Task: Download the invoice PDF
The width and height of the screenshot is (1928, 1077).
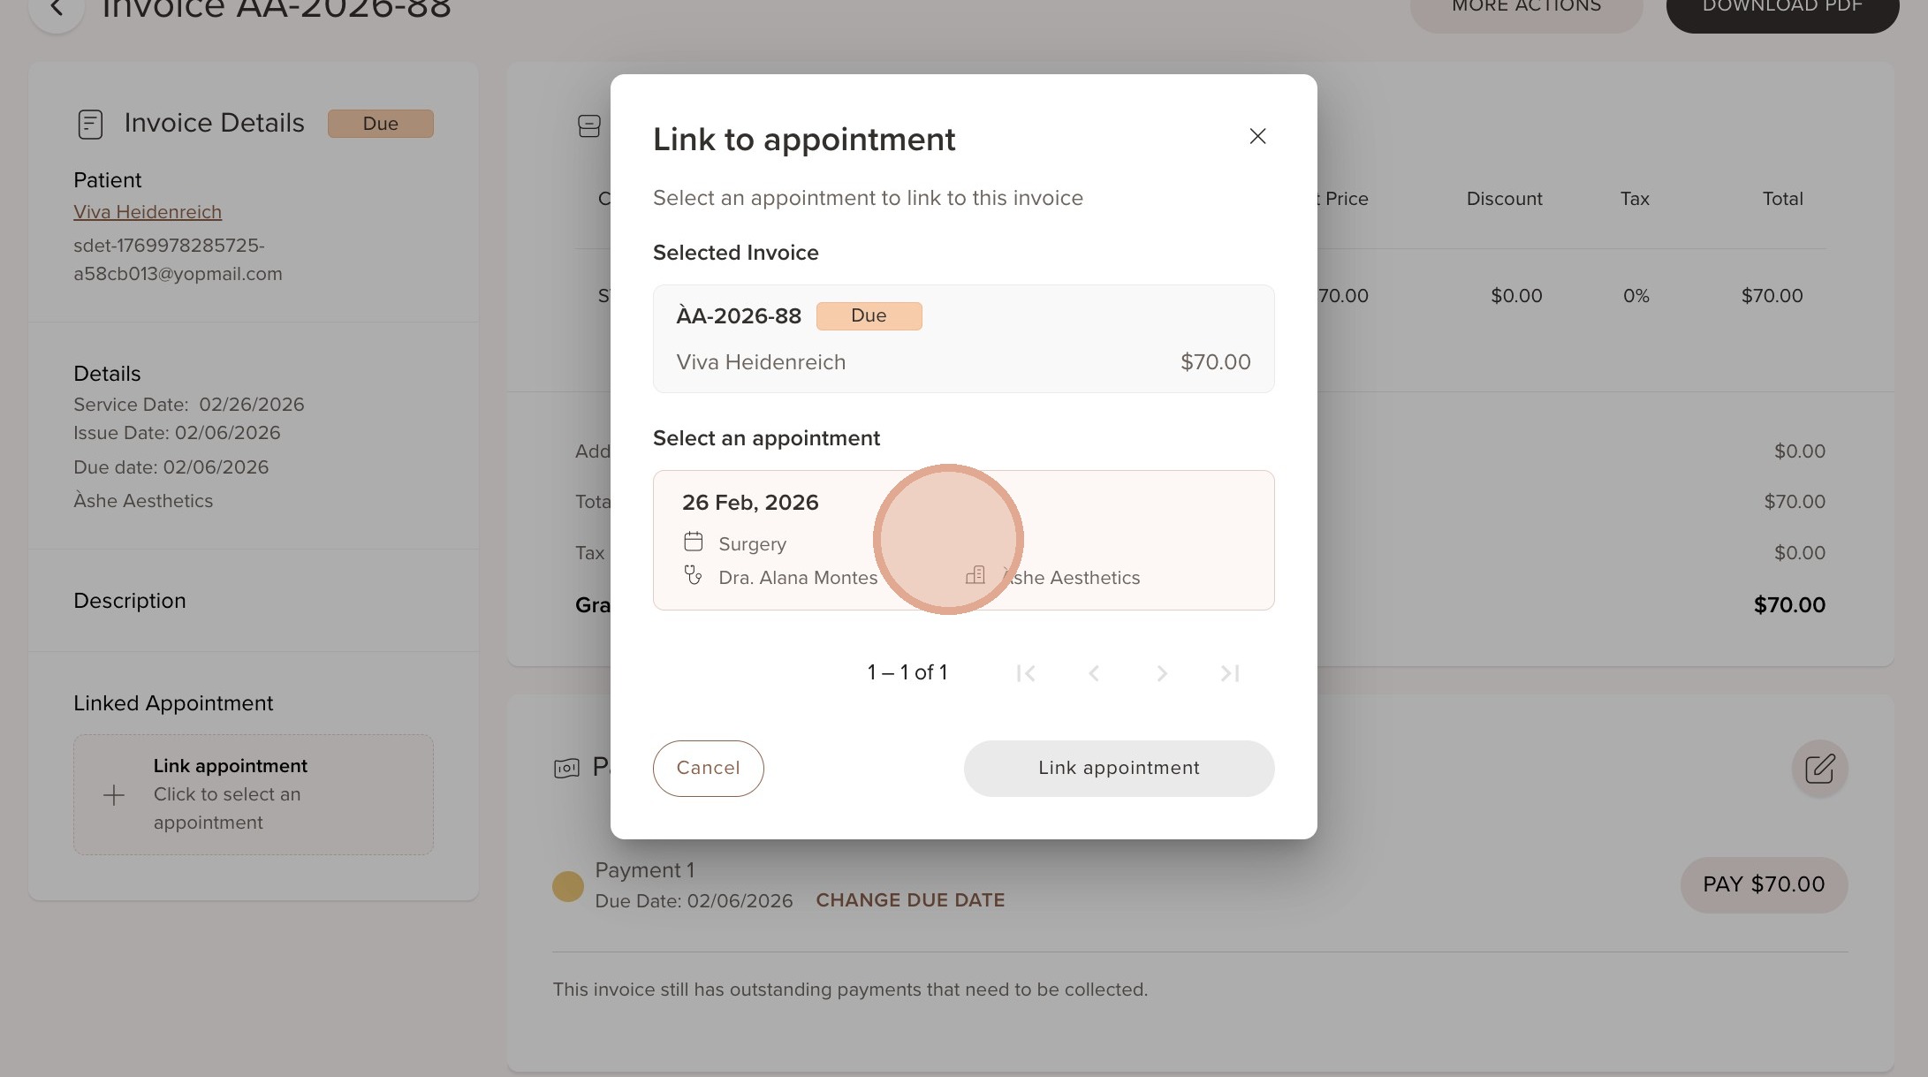Action: point(1781,9)
